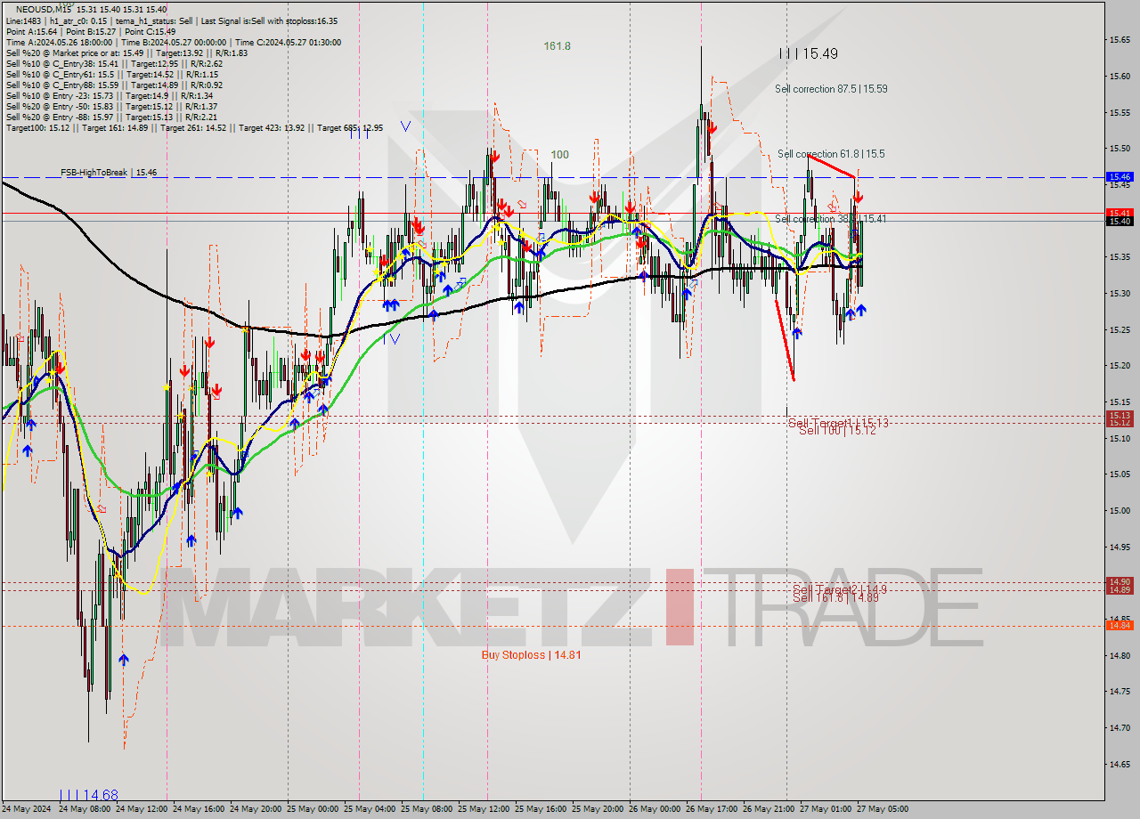Click the 'Buy Stoploss | 14.81' label

(x=531, y=654)
